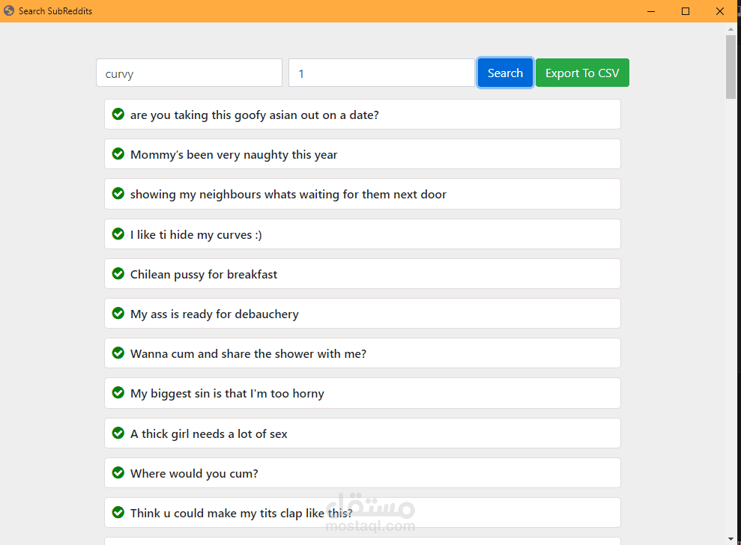Click check icon by 'ready for debauchery' row
The width and height of the screenshot is (741, 545).
[118, 313]
